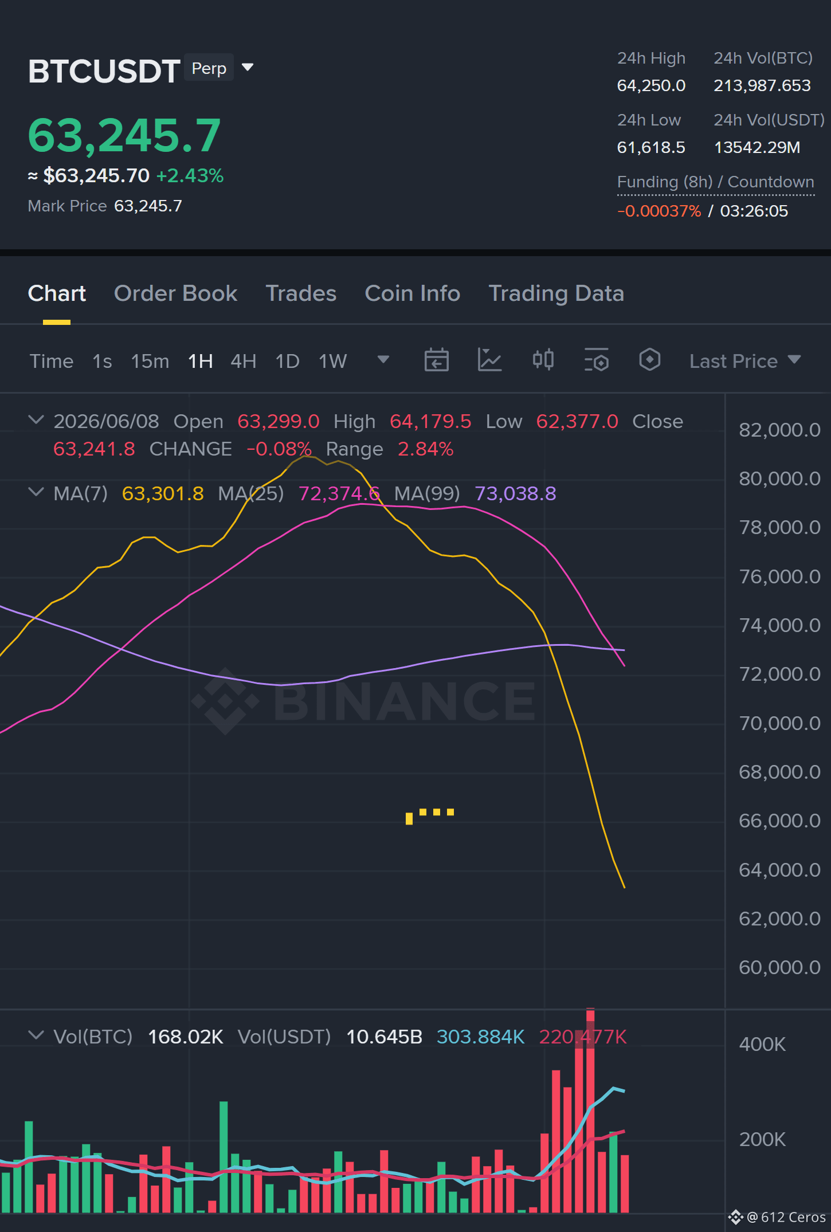831x1232 pixels.
Task: Collapse the OHLC info row chevron
Action: 36,420
